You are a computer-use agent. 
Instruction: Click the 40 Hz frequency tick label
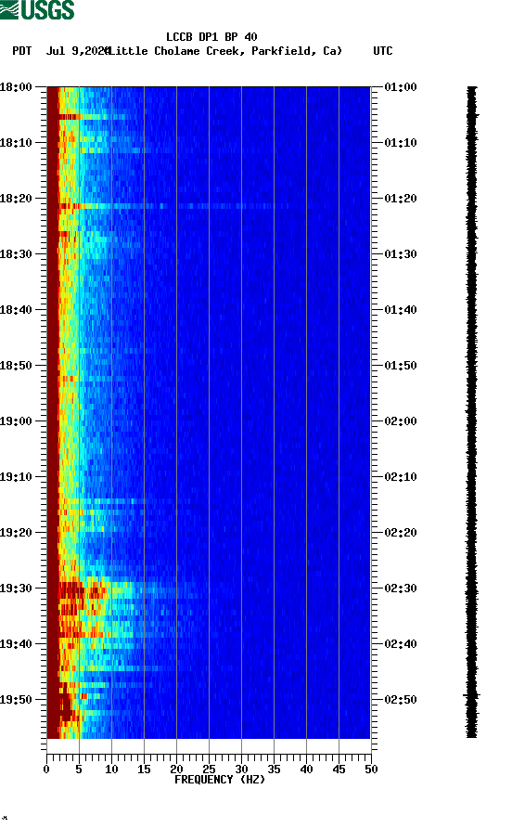[x=306, y=770]
